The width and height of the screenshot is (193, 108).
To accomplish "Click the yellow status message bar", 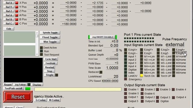I will tap(78, 89).
